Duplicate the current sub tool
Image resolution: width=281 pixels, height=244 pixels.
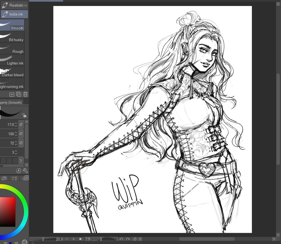point(19,94)
